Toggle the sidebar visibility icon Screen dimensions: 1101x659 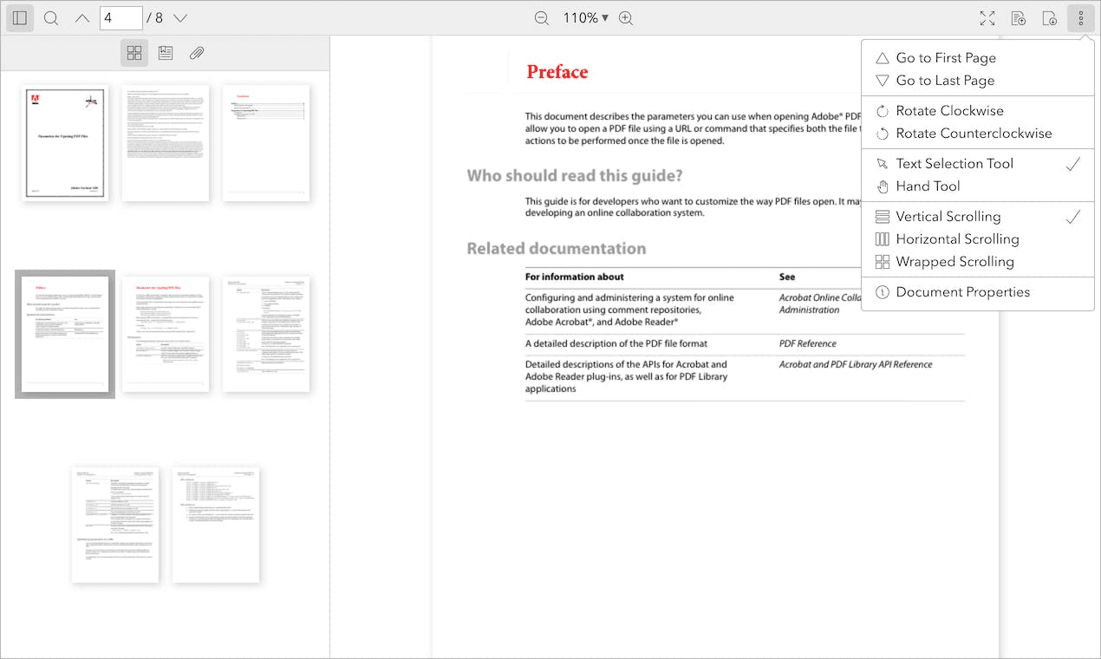pos(19,17)
